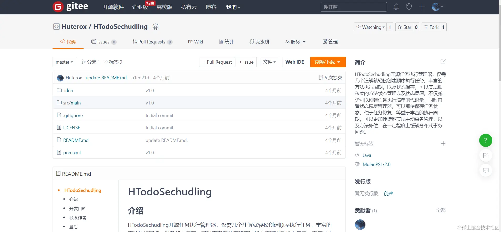
Task: Click the Huterox owner link in title
Action: (x=74, y=26)
